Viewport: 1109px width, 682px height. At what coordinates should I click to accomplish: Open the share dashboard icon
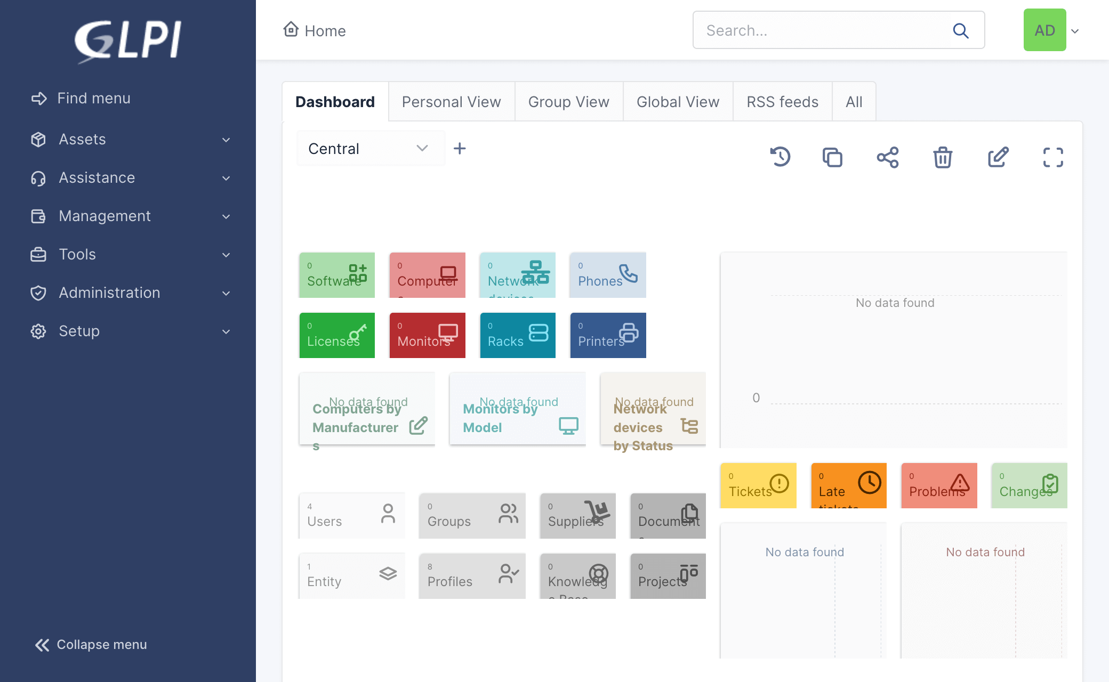click(888, 157)
